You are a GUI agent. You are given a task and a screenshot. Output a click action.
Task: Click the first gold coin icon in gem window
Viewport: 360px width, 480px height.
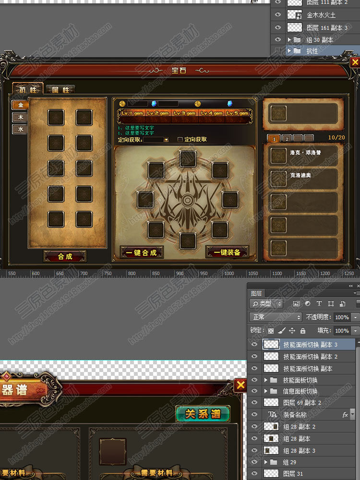pyautogui.click(x=122, y=104)
